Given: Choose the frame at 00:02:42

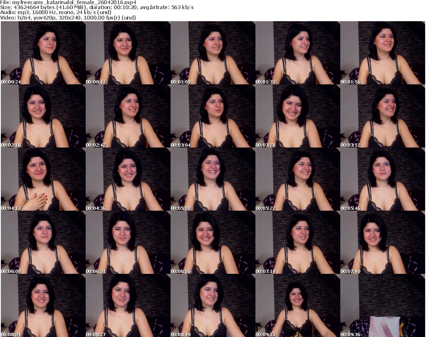Looking at the screenshot, I should point(128,116).
